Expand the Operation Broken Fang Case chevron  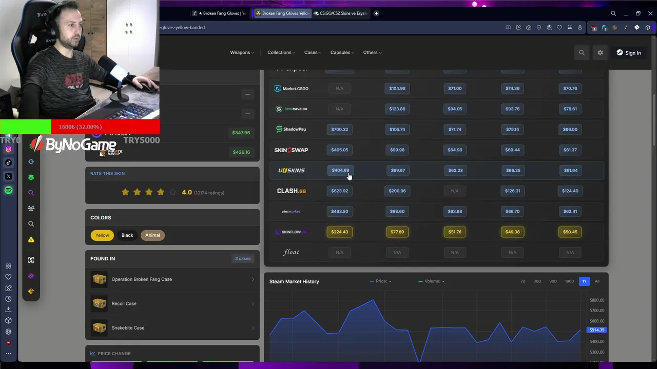coord(253,279)
